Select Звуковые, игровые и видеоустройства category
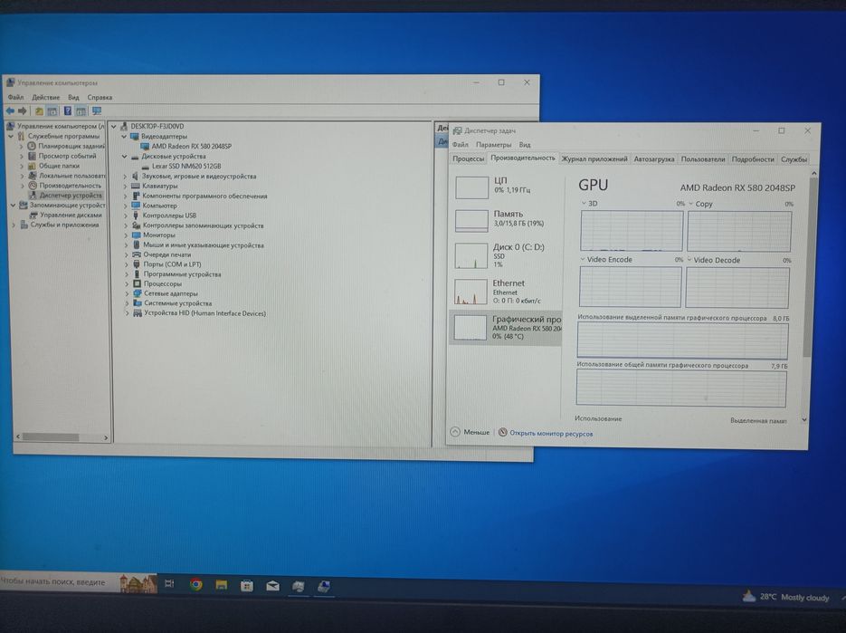Image resolution: width=846 pixels, height=633 pixels. [195, 176]
